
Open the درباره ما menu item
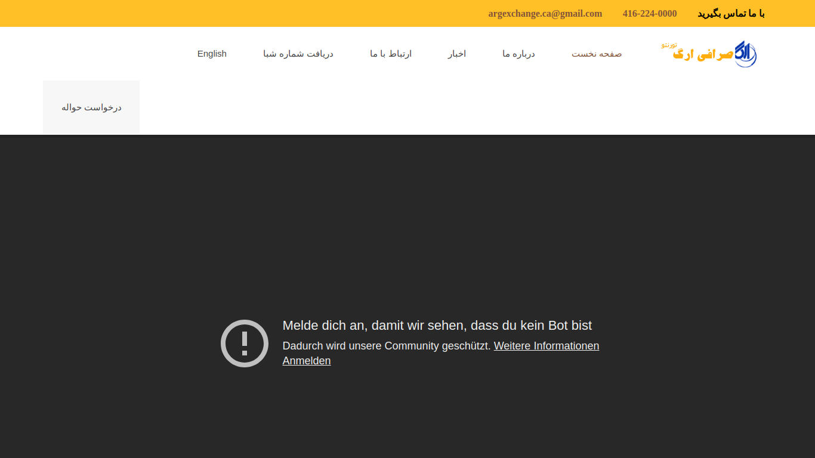pos(518,54)
